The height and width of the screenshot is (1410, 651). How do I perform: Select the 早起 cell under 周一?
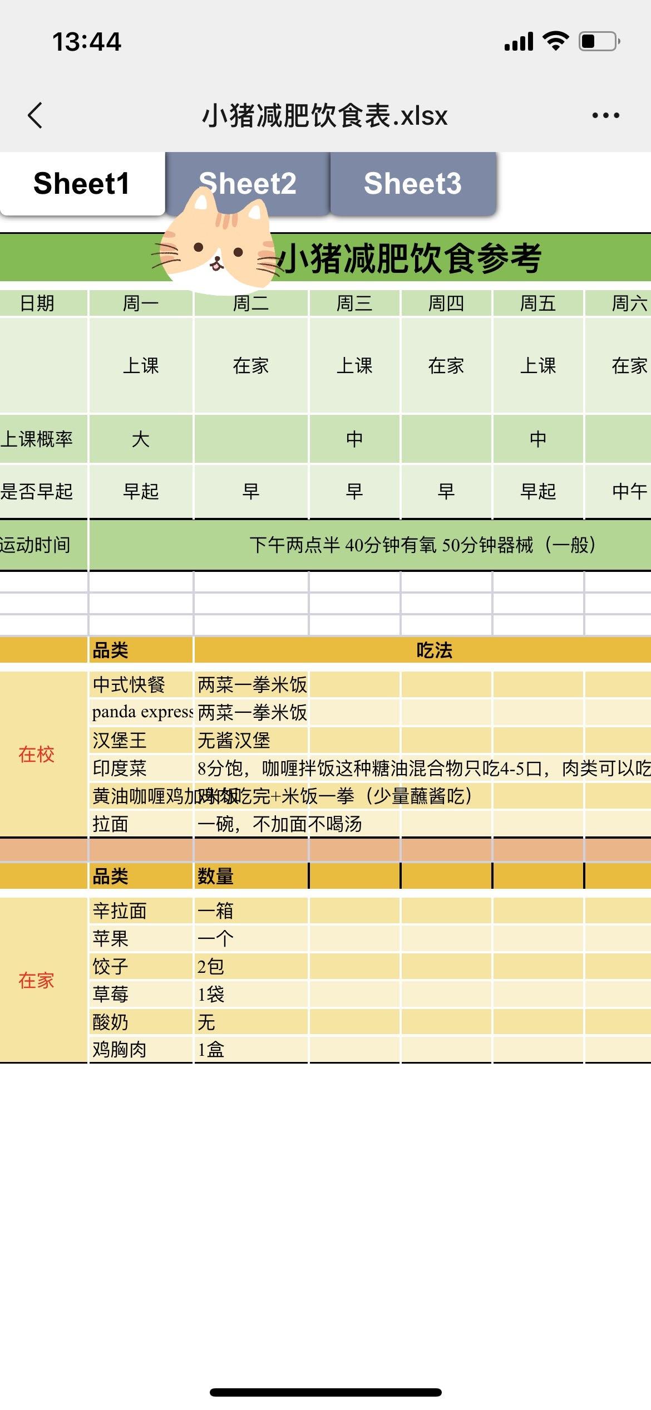point(141,491)
